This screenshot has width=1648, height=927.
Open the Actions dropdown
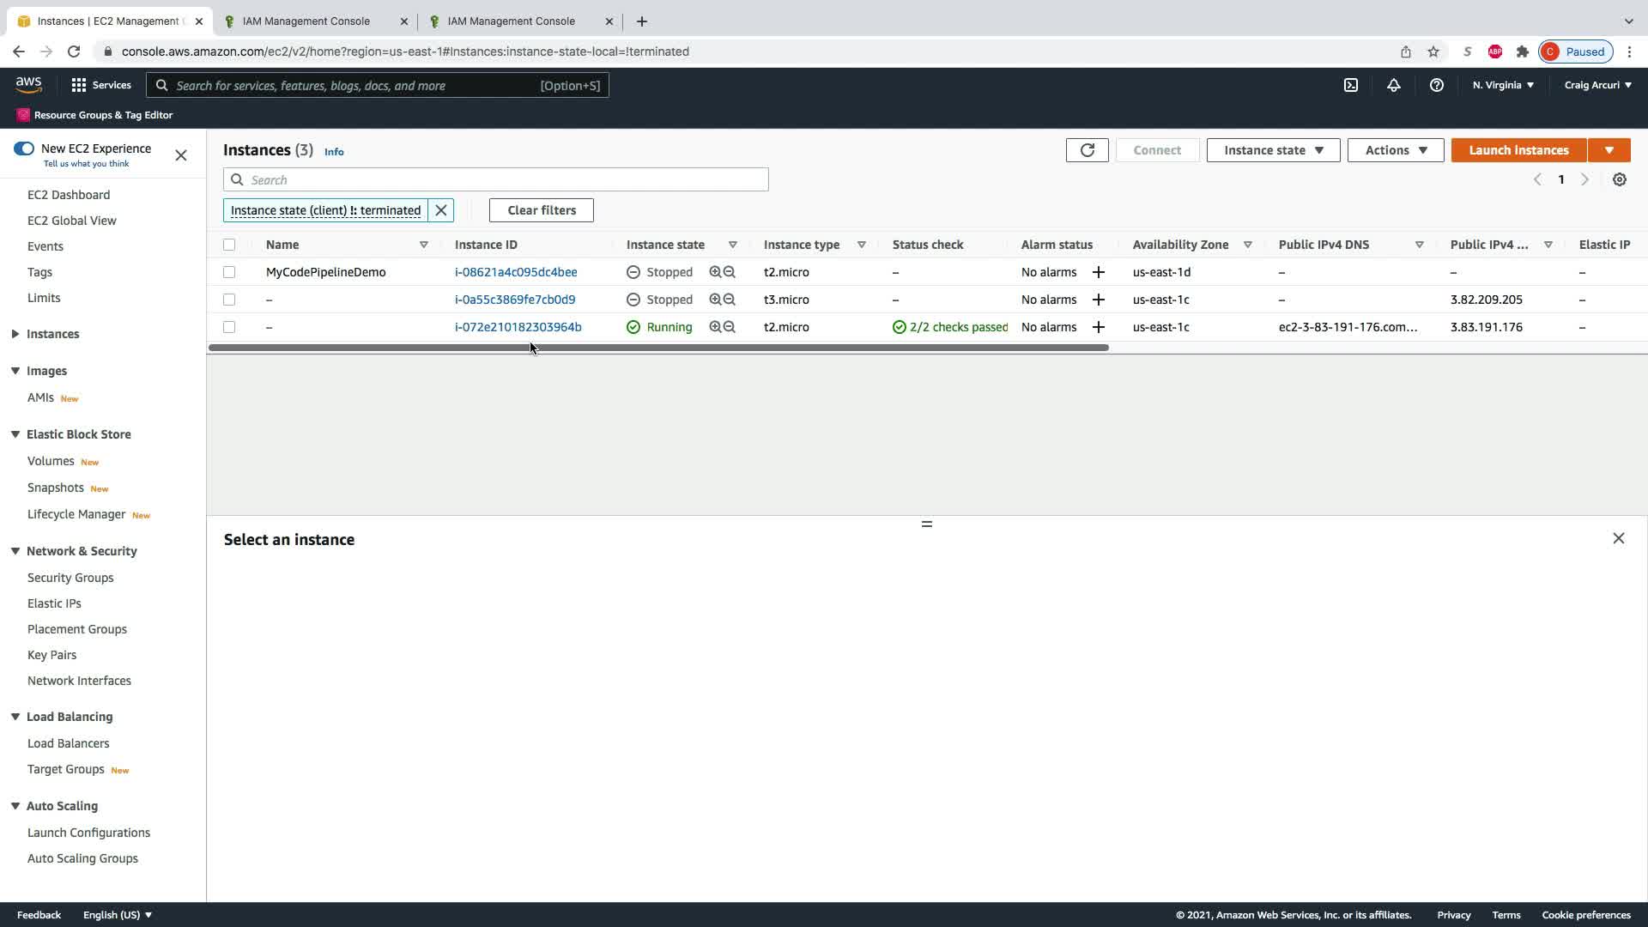(x=1395, y=150)
